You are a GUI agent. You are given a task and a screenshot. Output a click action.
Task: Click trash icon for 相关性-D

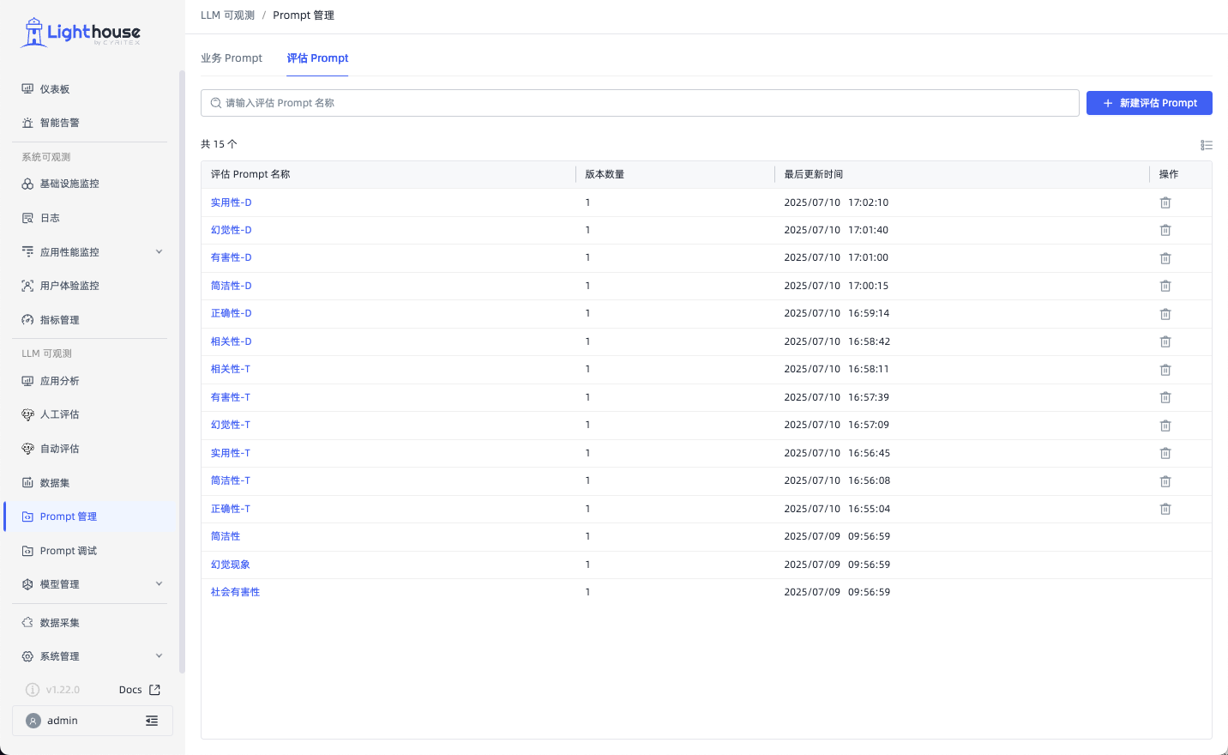click(x=1165, y=341)
